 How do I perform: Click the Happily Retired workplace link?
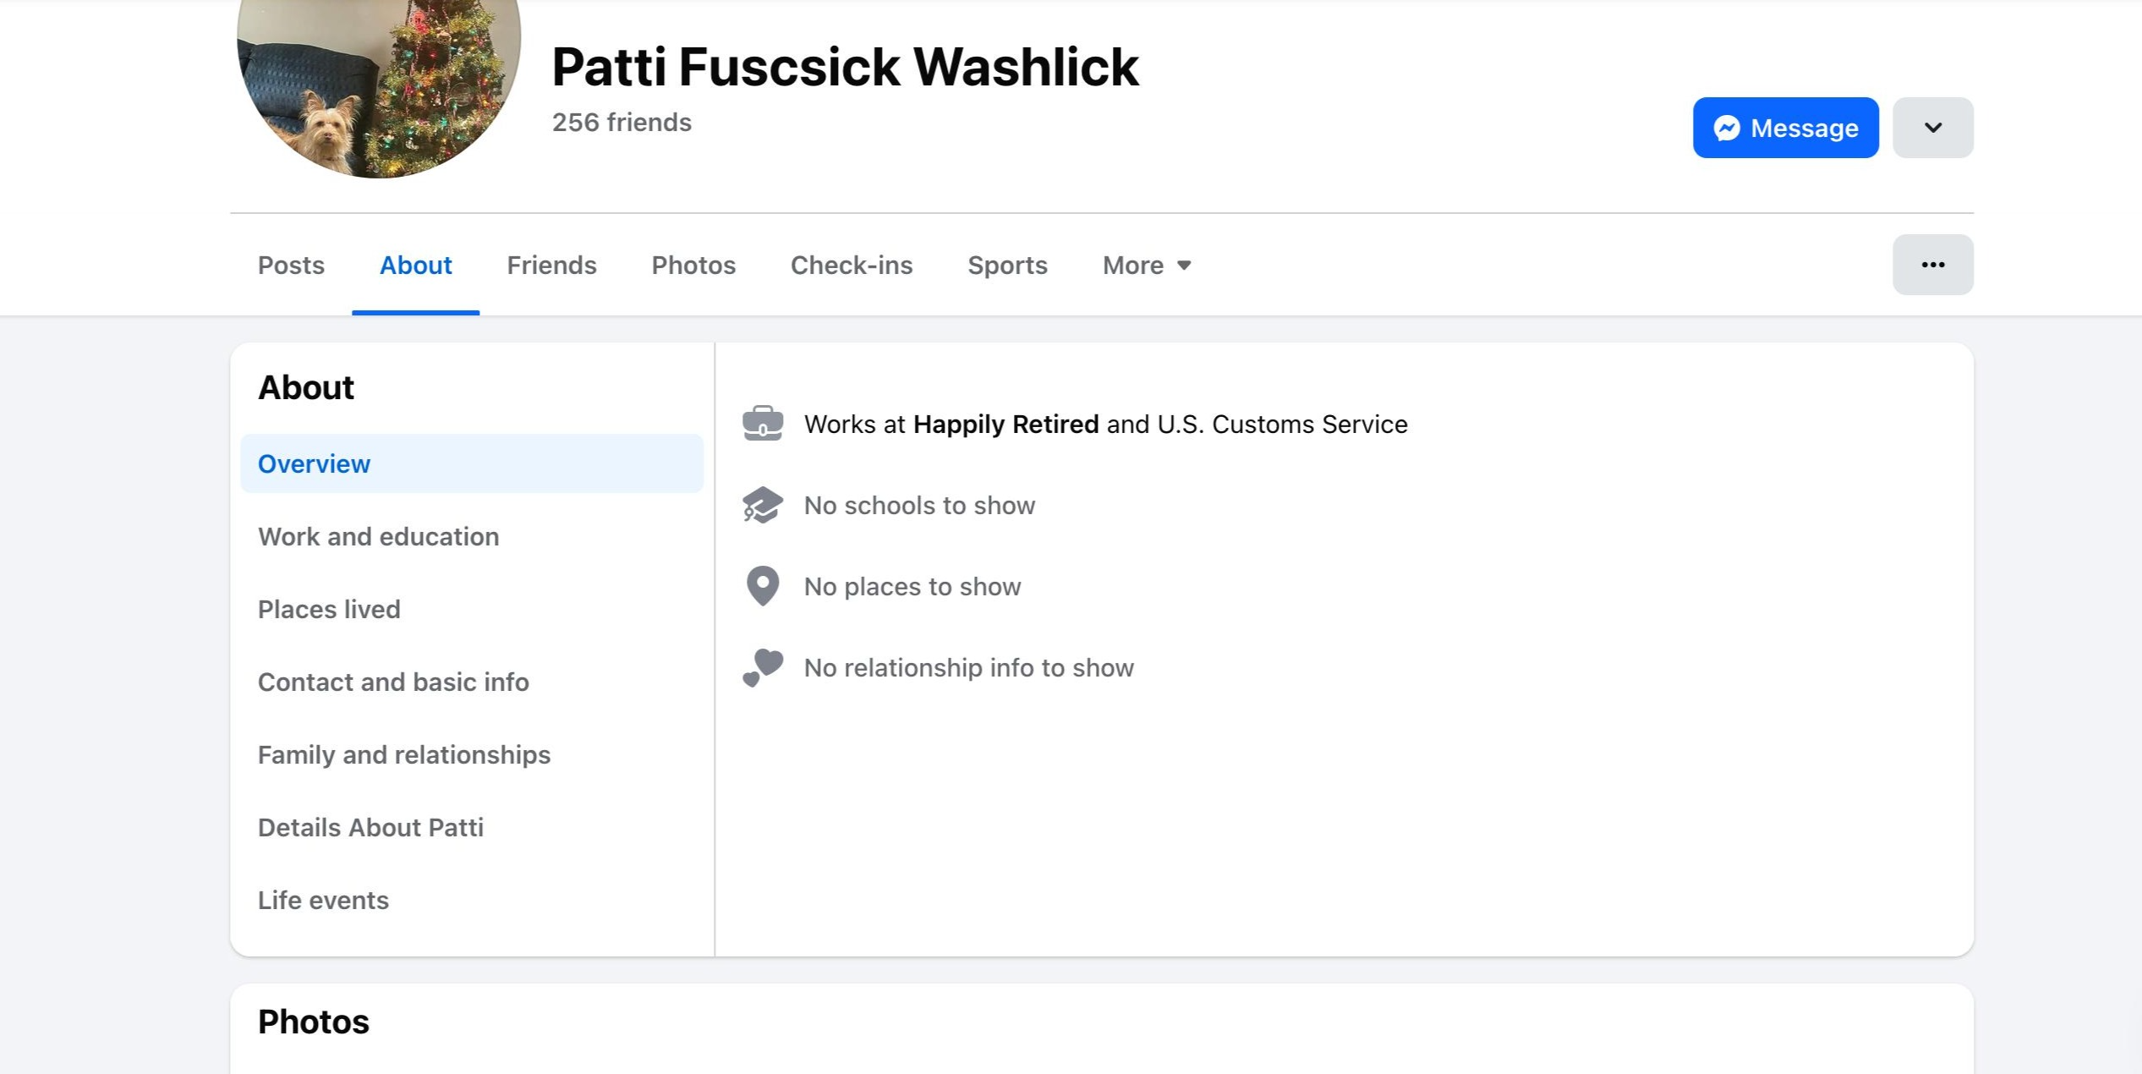(1005, 425)
